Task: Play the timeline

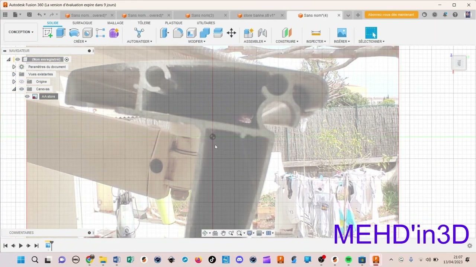Action: click(x=21, y=245)
